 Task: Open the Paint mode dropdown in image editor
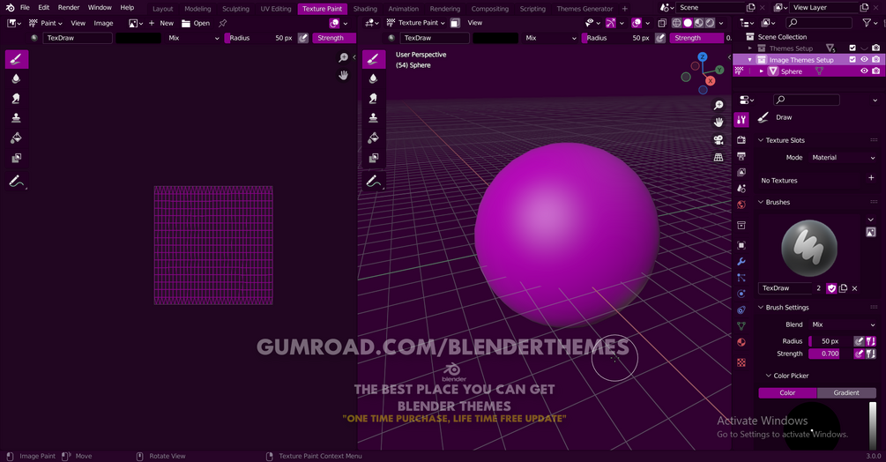click(x=46, y=23)
